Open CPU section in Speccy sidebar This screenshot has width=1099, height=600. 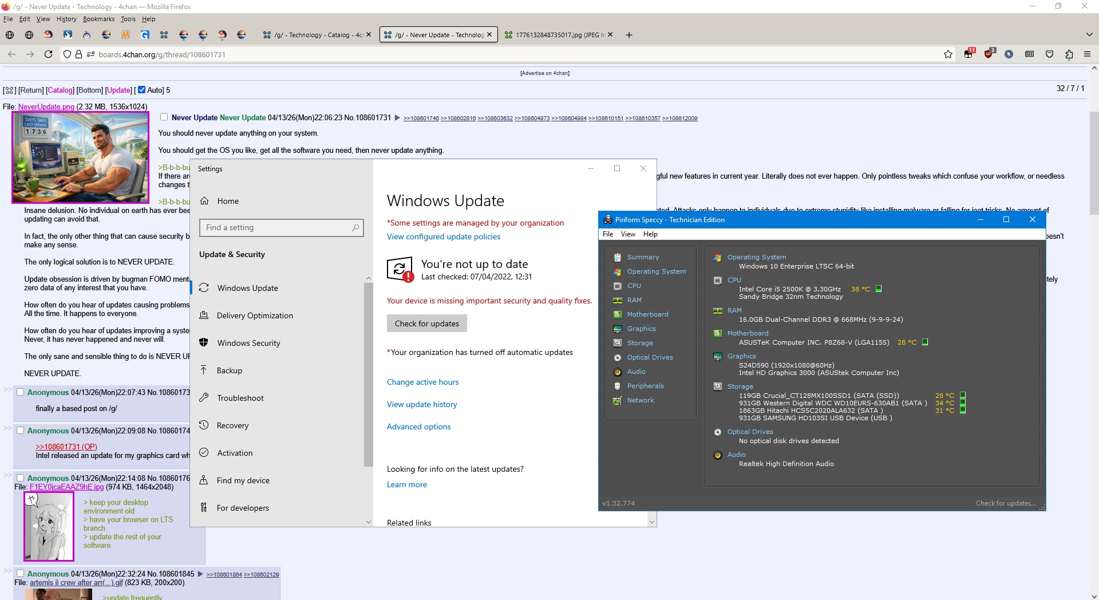[634, 286]
